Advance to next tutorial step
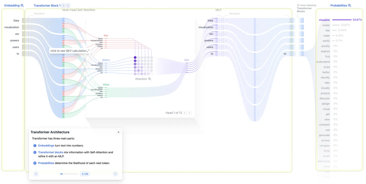The width and height of the screenshot is (366, 184). click(115, 174)
